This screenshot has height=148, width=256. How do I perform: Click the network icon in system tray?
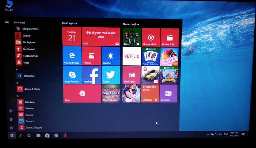pyautogui.click(x=216, y=134)
